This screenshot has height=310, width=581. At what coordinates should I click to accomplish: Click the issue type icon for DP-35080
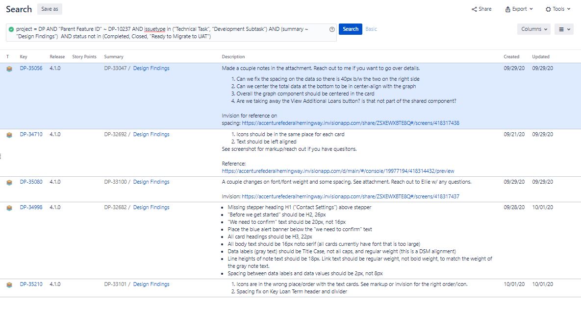(9, 182)
